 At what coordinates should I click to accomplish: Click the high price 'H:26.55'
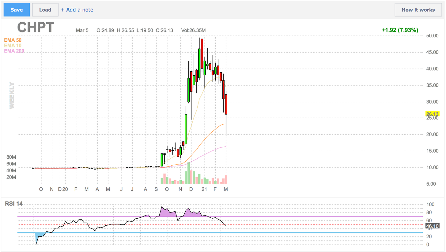point(126,30)
